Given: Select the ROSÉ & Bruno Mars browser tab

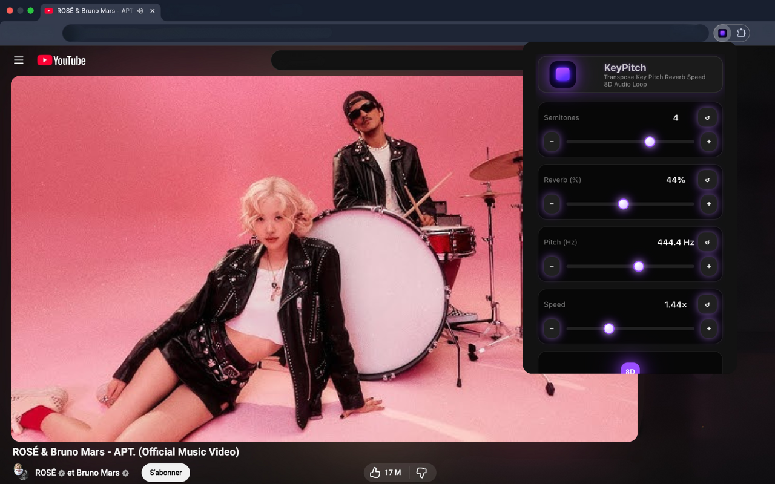Looking at the screenshot, I should (94, 11).
